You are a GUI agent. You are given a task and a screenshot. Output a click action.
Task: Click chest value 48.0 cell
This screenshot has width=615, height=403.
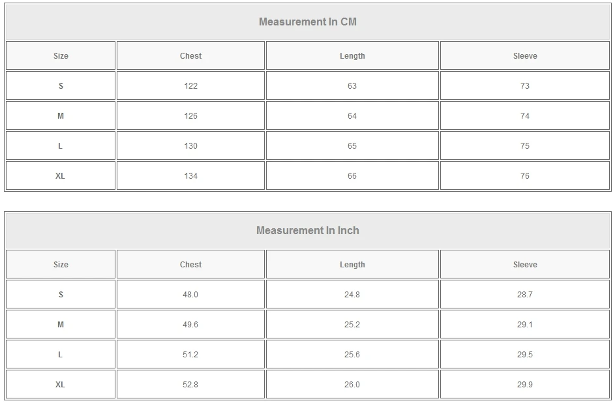[x=190, y=295]
